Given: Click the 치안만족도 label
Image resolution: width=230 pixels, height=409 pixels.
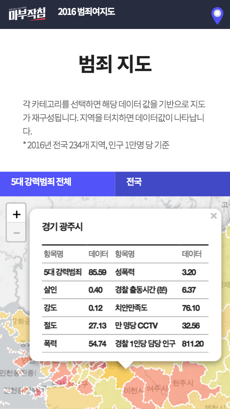Looking at the screenshot, I should [131, 308].
